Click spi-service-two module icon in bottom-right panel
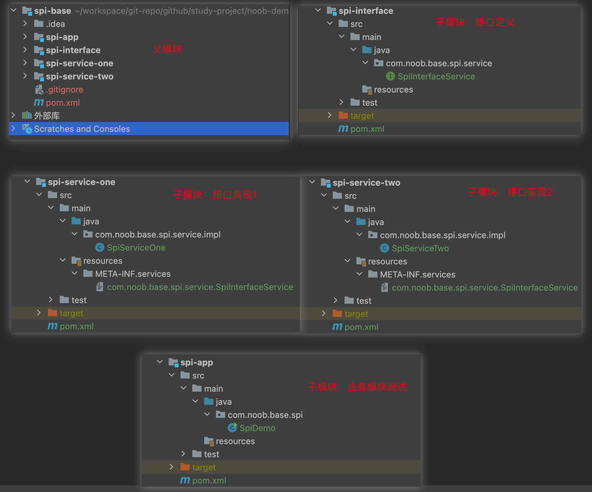 (326, 183)
